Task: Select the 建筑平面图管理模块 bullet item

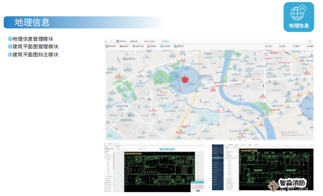Action: click(36, 47)
